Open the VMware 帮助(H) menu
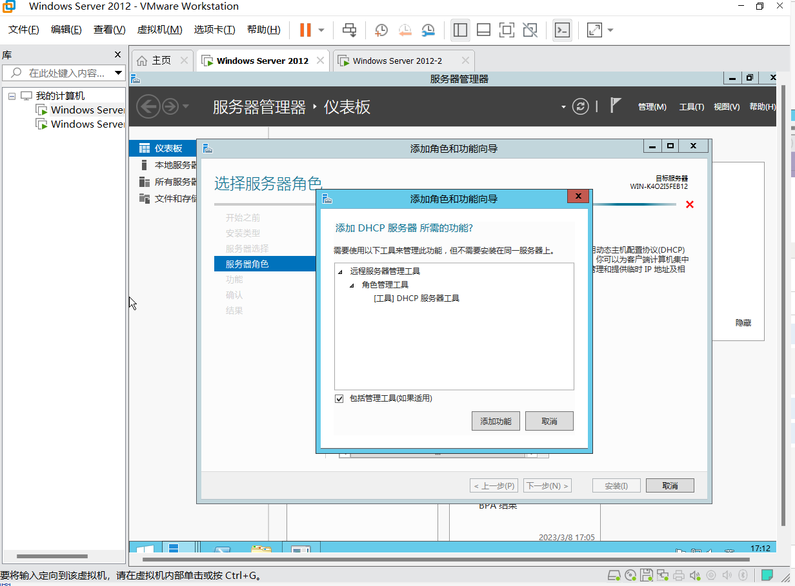The image size is (795, 586). tap(263, 30)
